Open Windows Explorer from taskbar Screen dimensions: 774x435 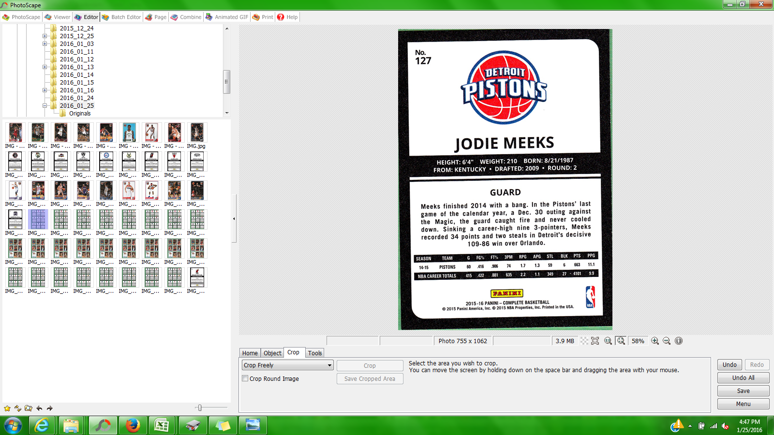point(72,425)
